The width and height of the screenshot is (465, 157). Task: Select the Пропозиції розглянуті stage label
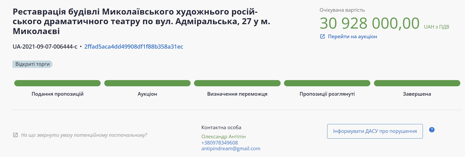click(x=327, y=94)
